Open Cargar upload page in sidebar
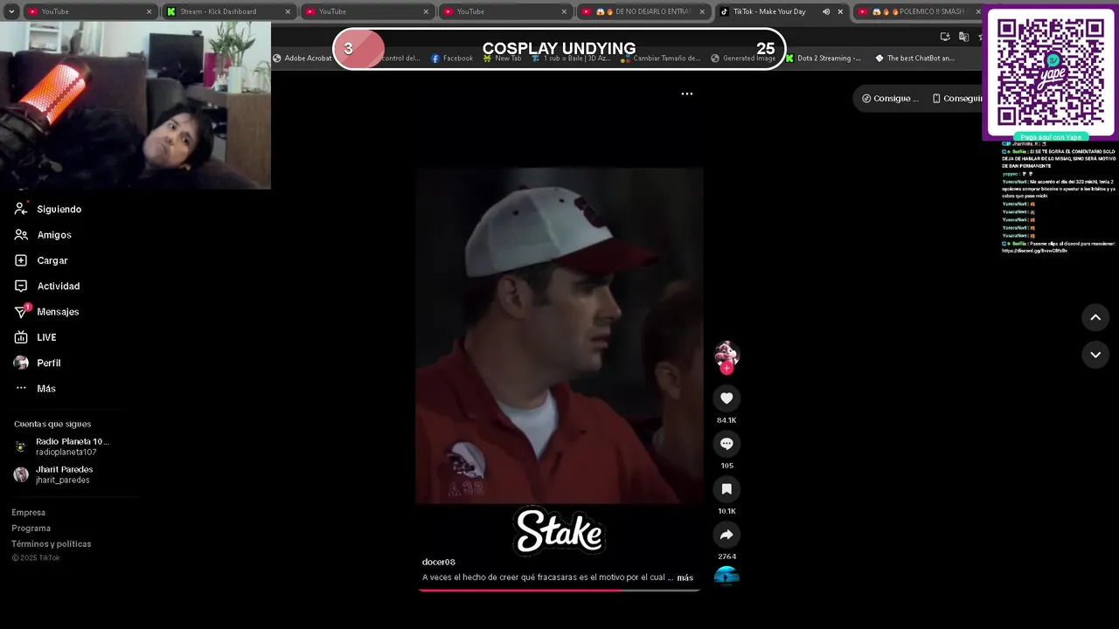This screenshot has width=1119, height=629. (x=42, y=260)
